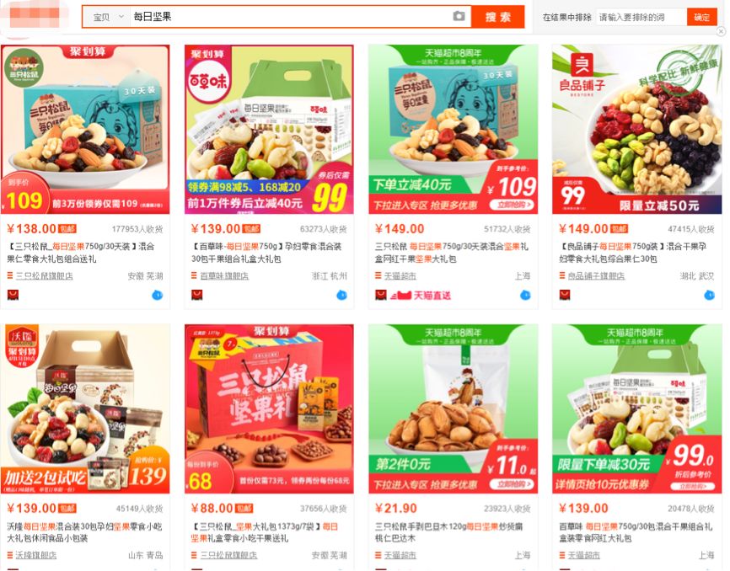The image size is (730, 571).
Task: Click blue chat icon under 三只松鼠 ¥138 item
Action: tap(158, 295)
